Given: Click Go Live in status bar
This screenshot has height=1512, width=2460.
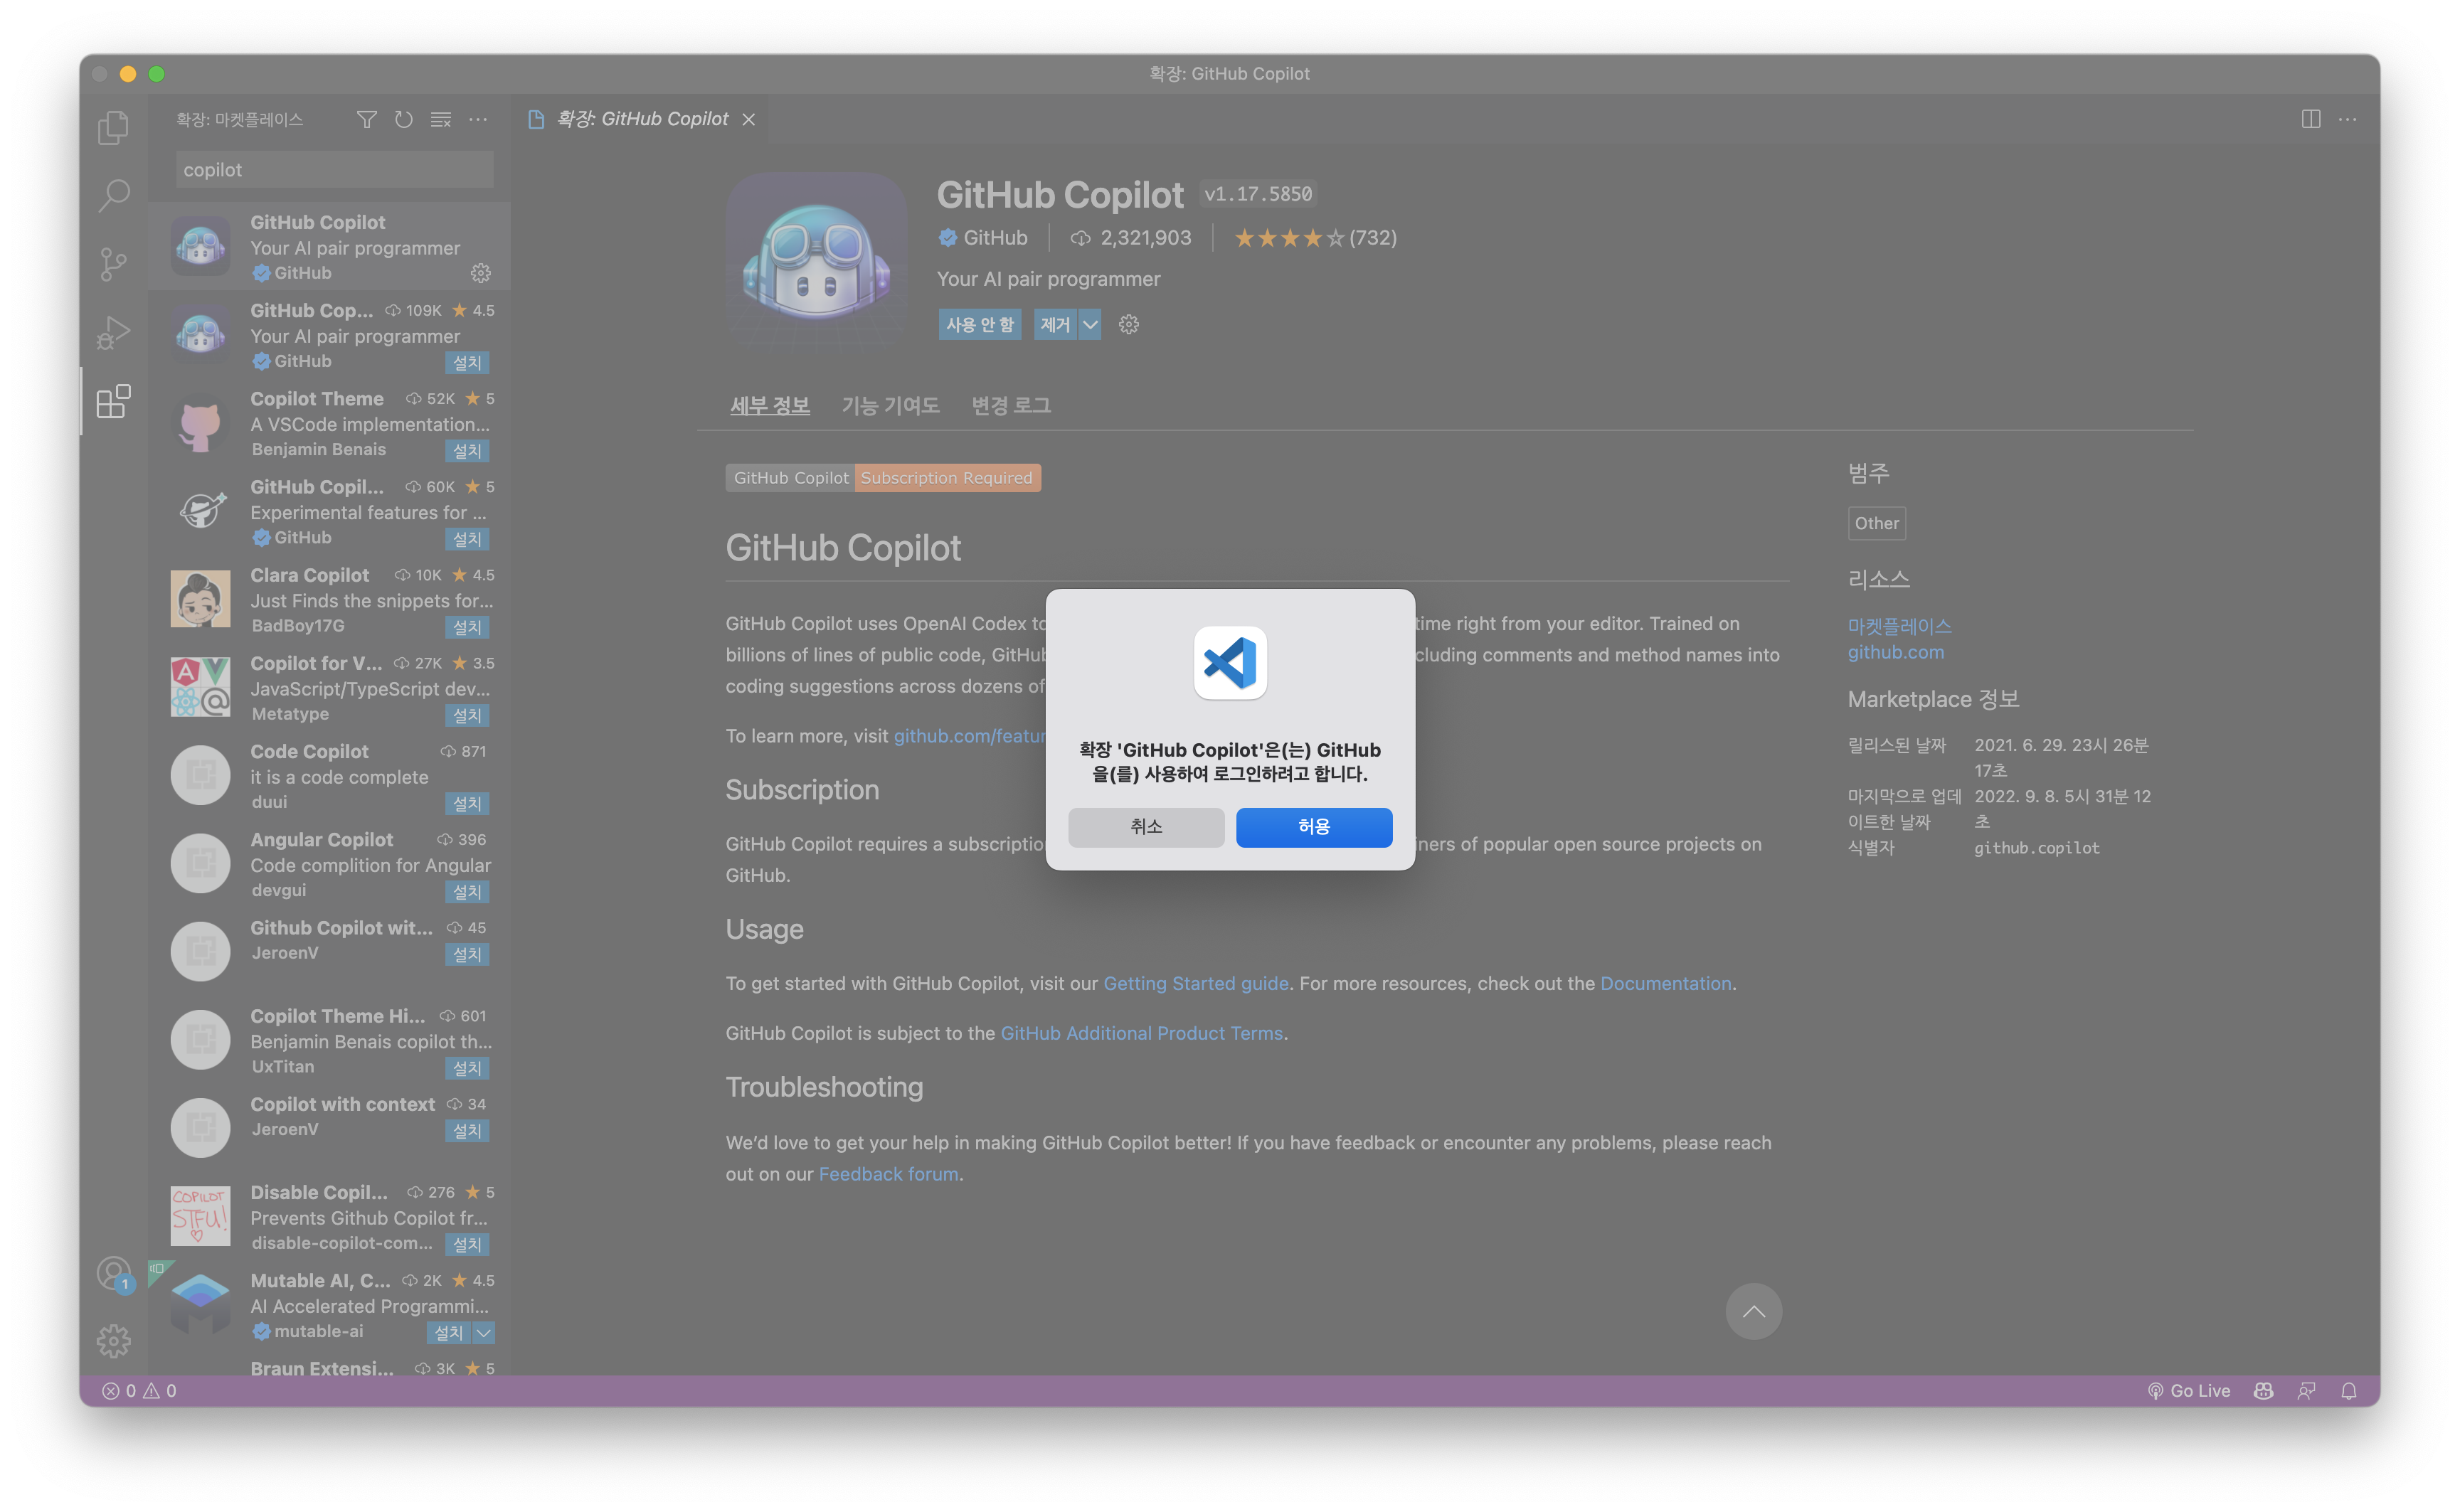Looking at the screenshot, I should (2188, 1390).
